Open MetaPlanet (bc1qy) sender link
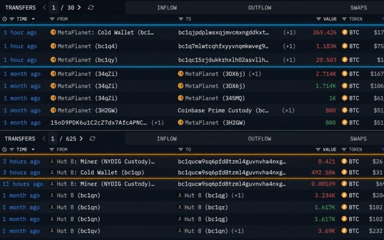This screenshot has height=240, width=384. (x=87, y=60)
